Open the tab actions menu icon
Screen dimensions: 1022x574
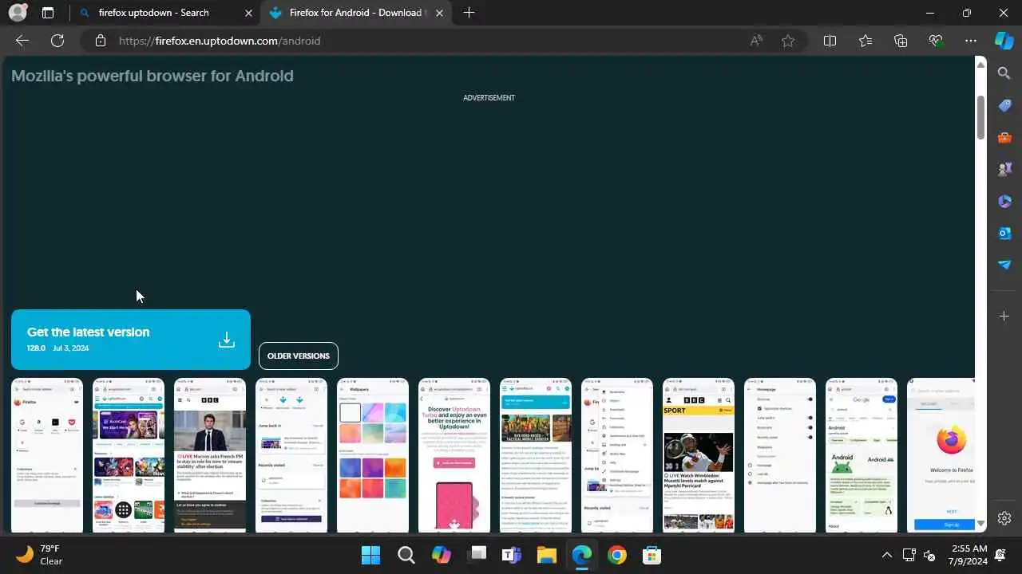pyautogui.click(x=48, y=13)
